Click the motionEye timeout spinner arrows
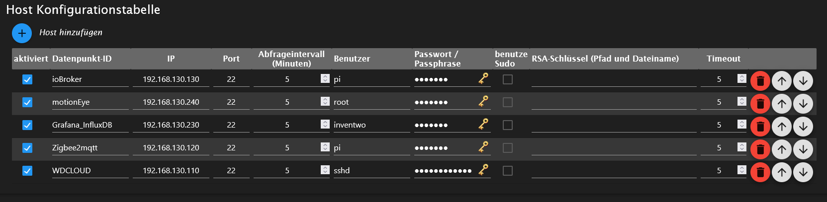827x202 pixels. pos(742,101)
